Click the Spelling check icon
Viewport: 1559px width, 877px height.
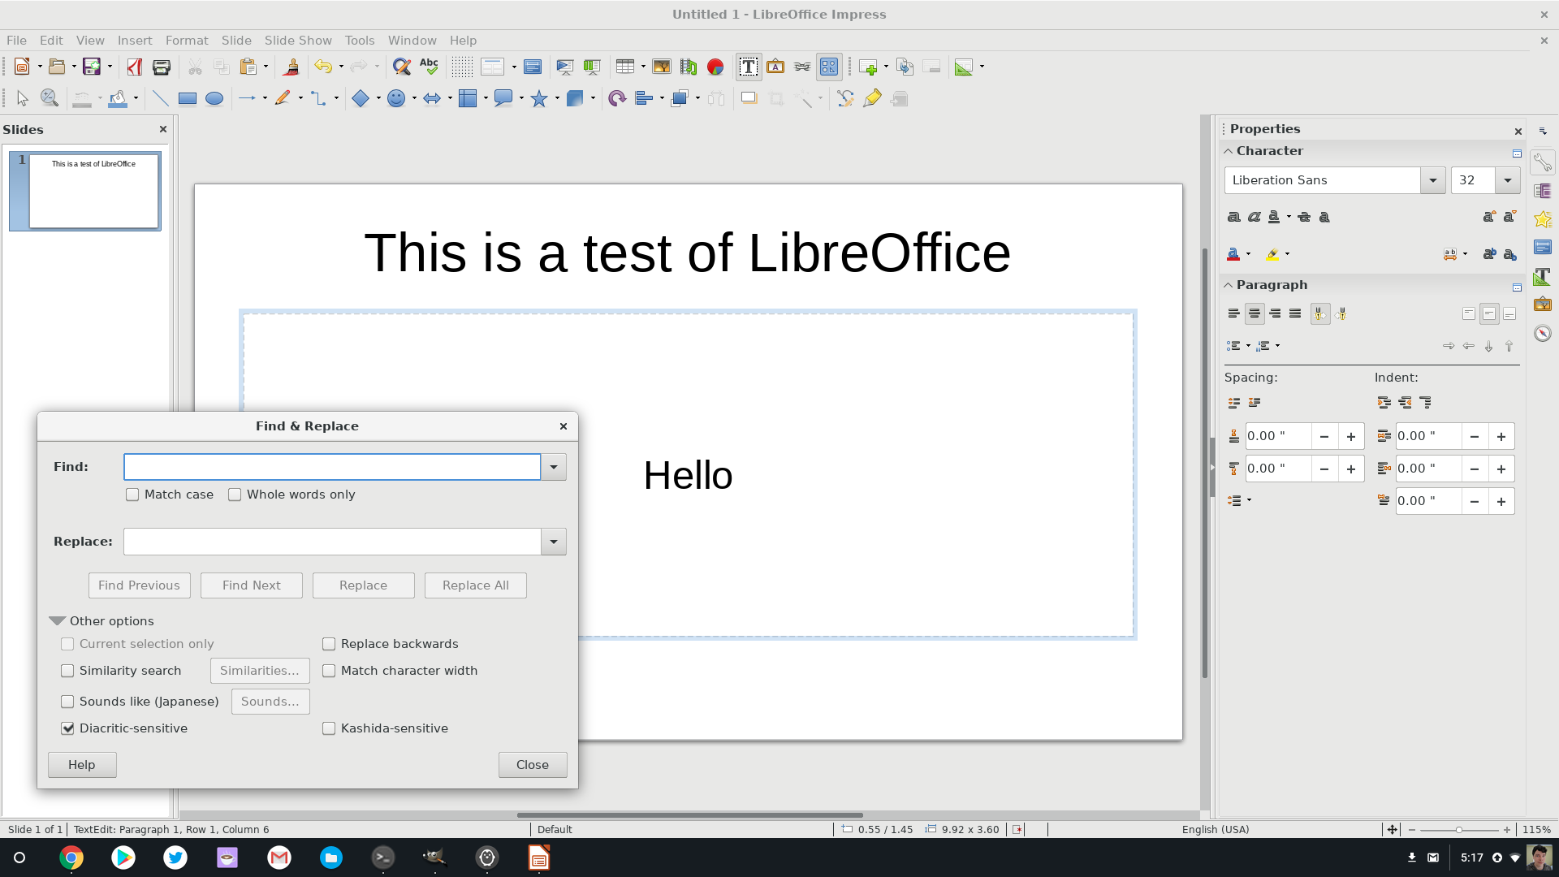point(429,67)
